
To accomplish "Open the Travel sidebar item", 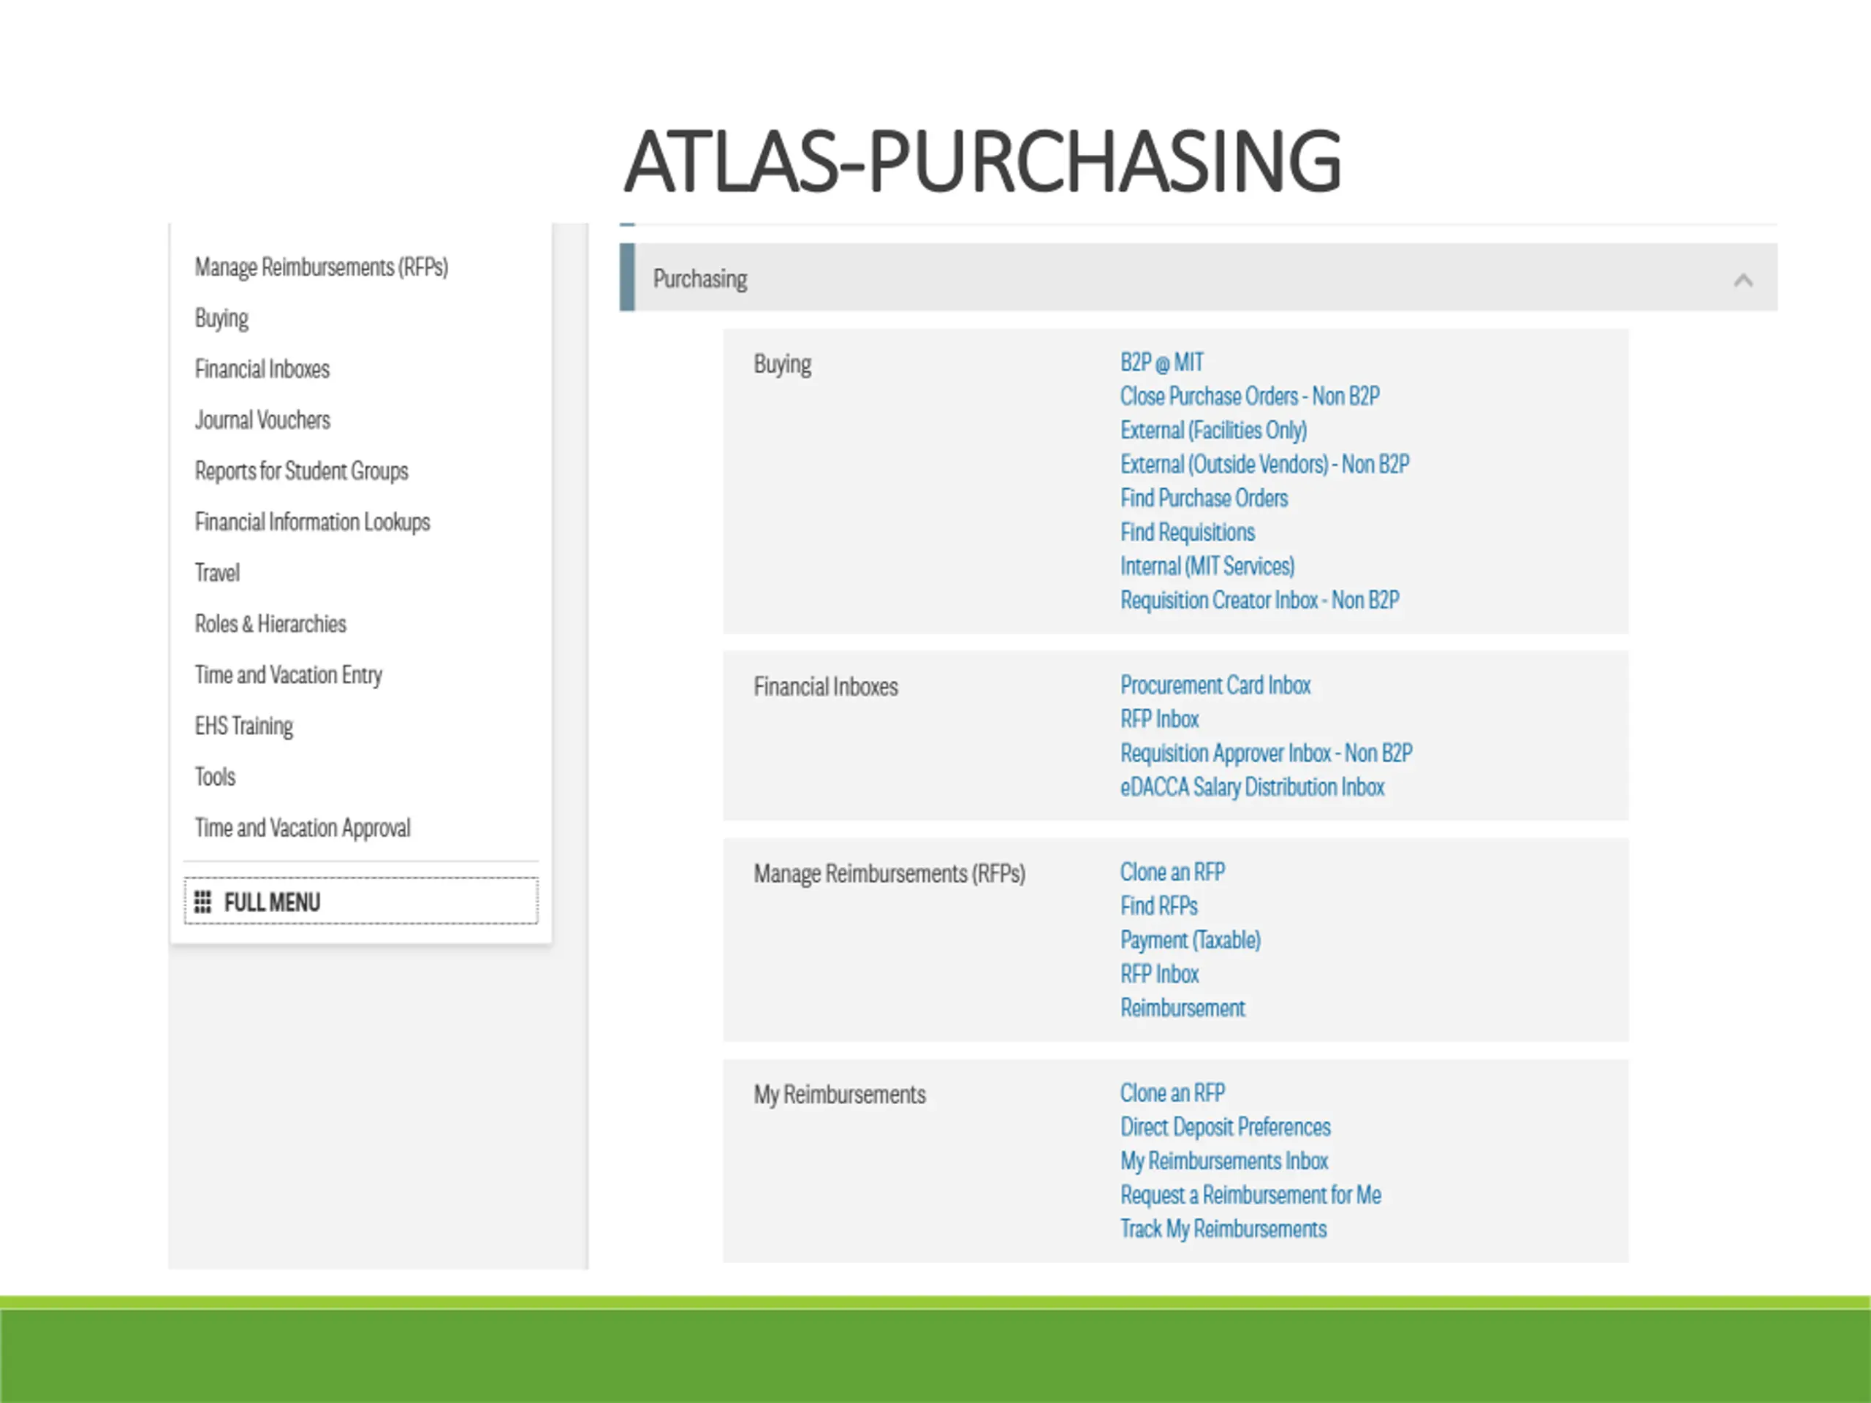I will pos(217,574).
